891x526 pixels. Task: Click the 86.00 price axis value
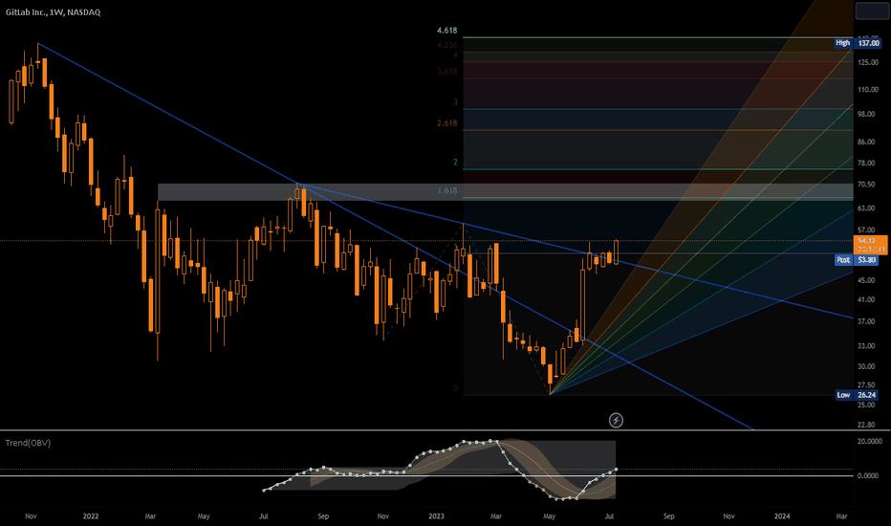pos(868,142)
